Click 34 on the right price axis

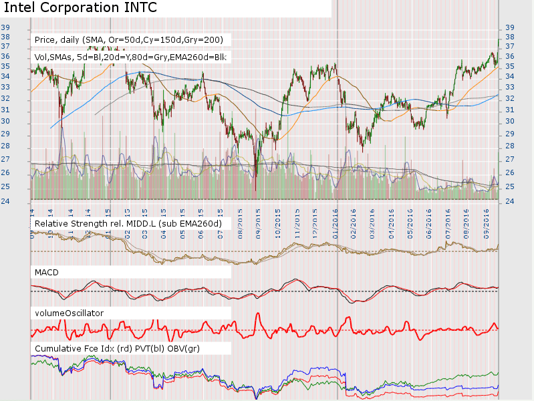[509, 76]
